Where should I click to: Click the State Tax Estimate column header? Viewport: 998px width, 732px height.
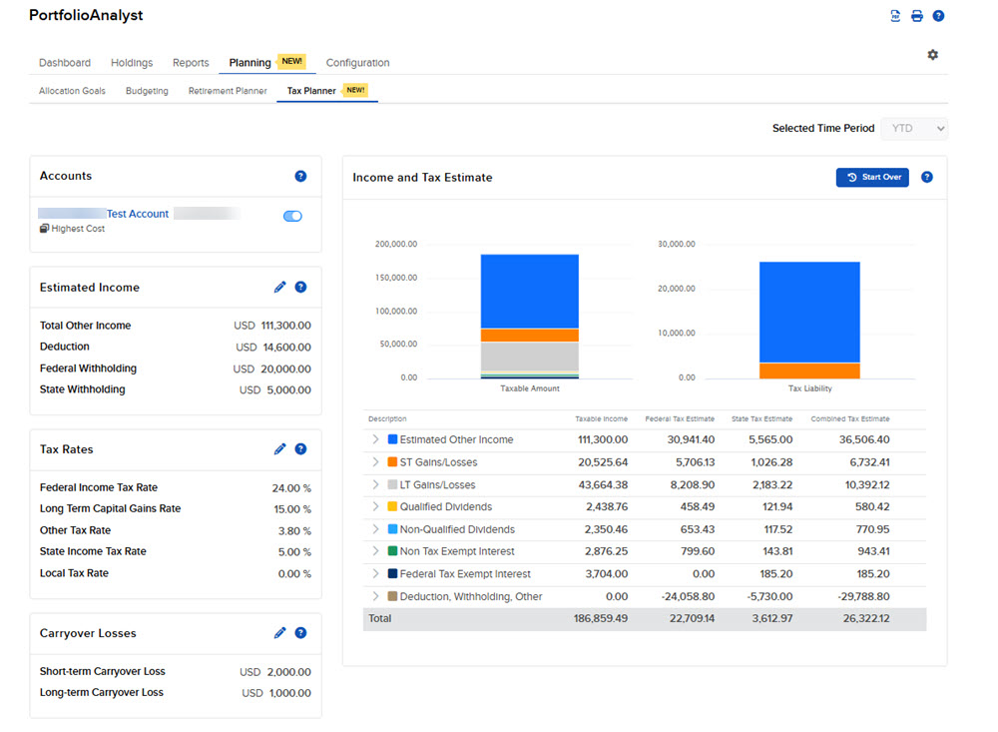[x=761, y=419]
